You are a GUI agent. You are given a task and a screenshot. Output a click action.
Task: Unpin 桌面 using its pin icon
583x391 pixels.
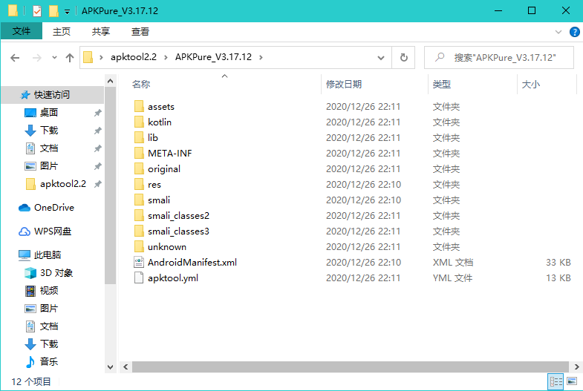pos(97,113)
